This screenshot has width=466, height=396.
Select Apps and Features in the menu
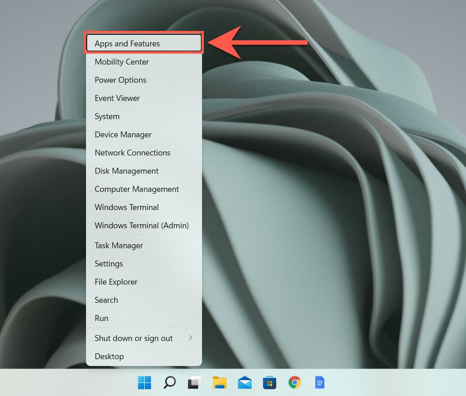coord(127,44)
